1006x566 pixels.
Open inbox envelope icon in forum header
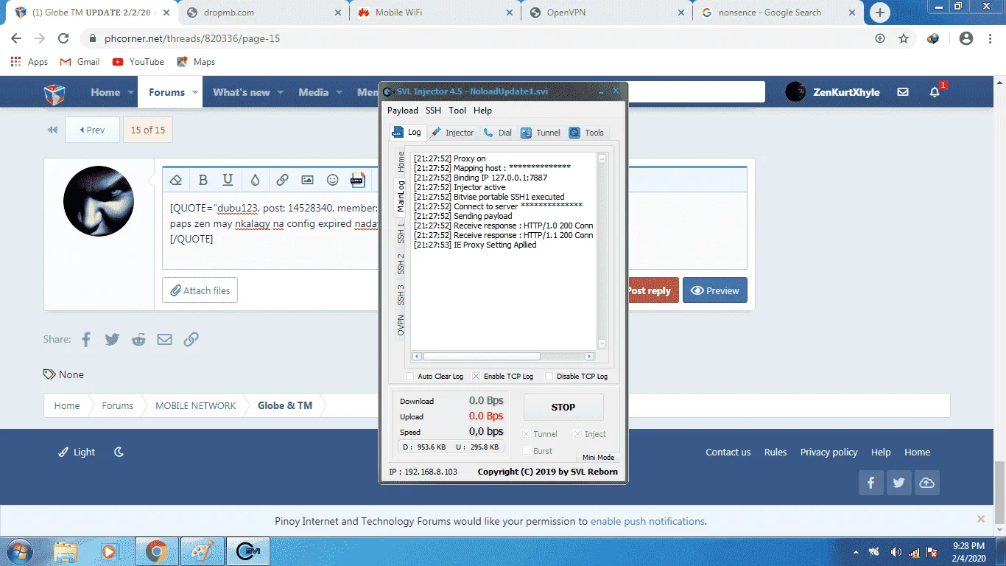pos(903,92)
